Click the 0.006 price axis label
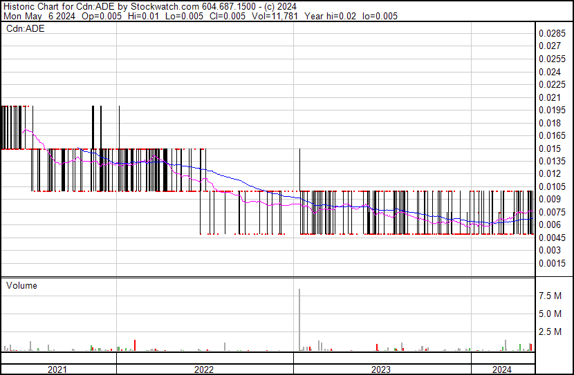Image resolution: width=574 pixels, height=375 pixels. click(x=548, y=224)
